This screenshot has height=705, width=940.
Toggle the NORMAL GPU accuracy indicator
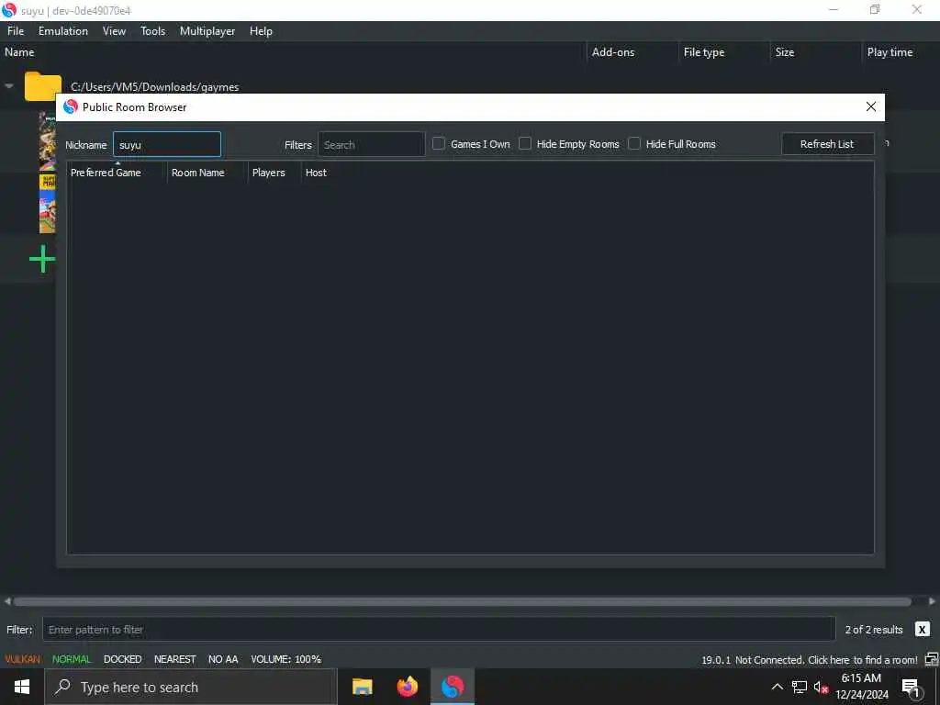click(x=72, y=659)
